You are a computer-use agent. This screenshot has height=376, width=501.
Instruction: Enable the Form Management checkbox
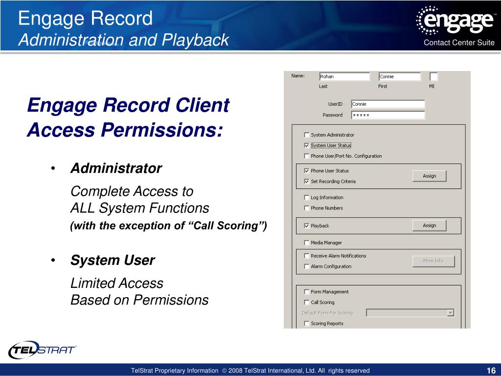[307, 292]
